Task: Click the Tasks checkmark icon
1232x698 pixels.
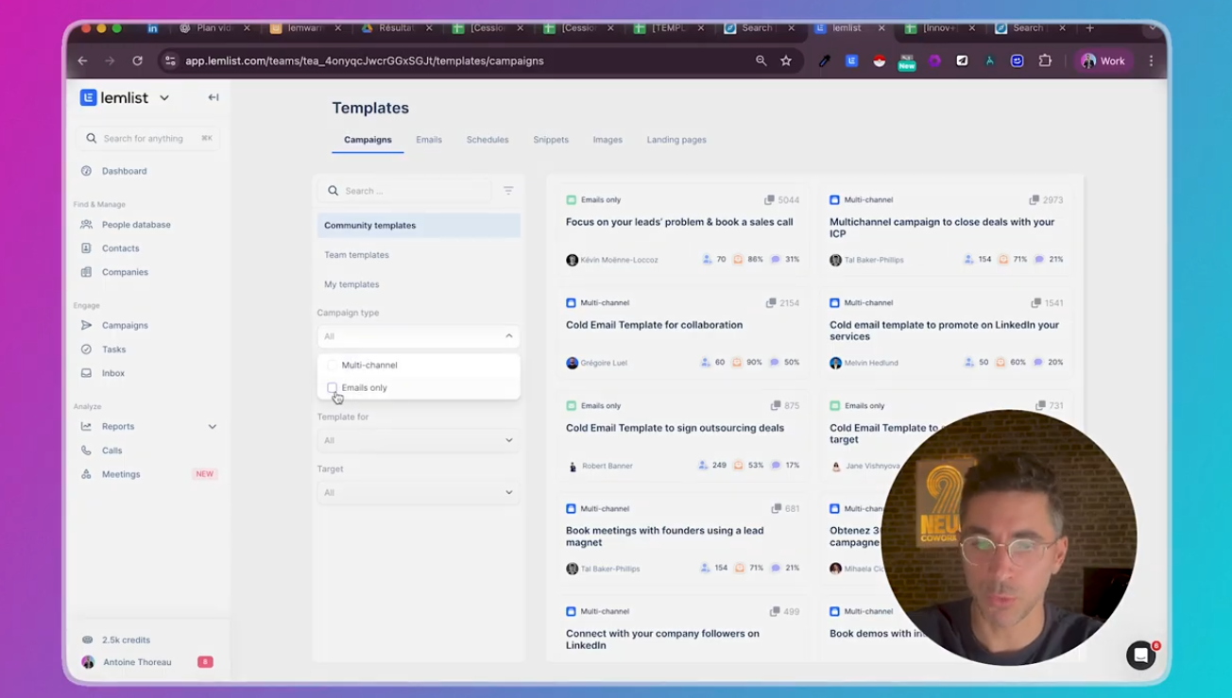Action: (x=87, y=349)
